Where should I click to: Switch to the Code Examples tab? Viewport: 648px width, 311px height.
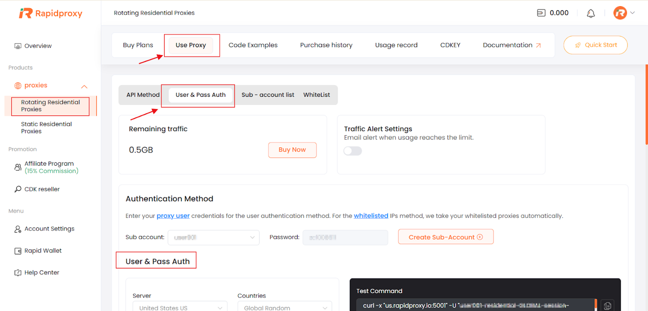pos(253,45)
